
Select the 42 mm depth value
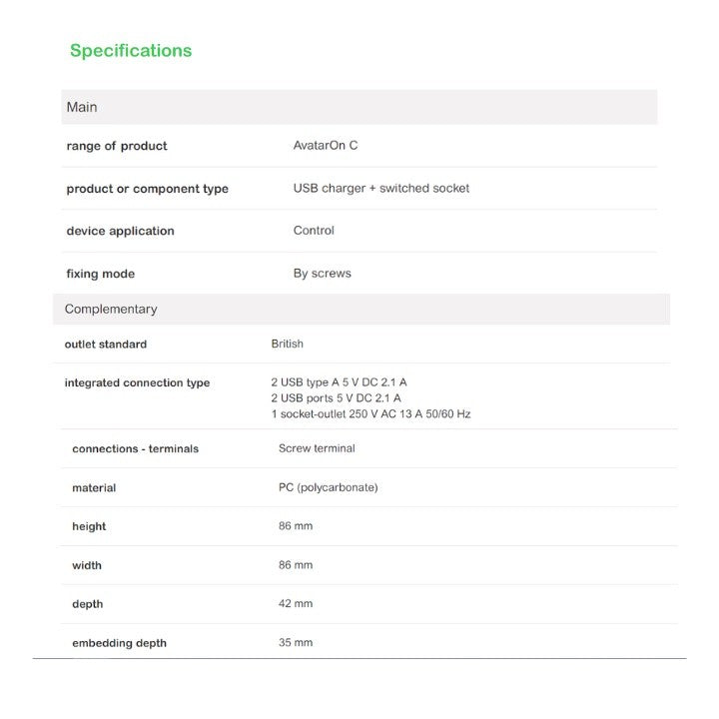(296, 604)
